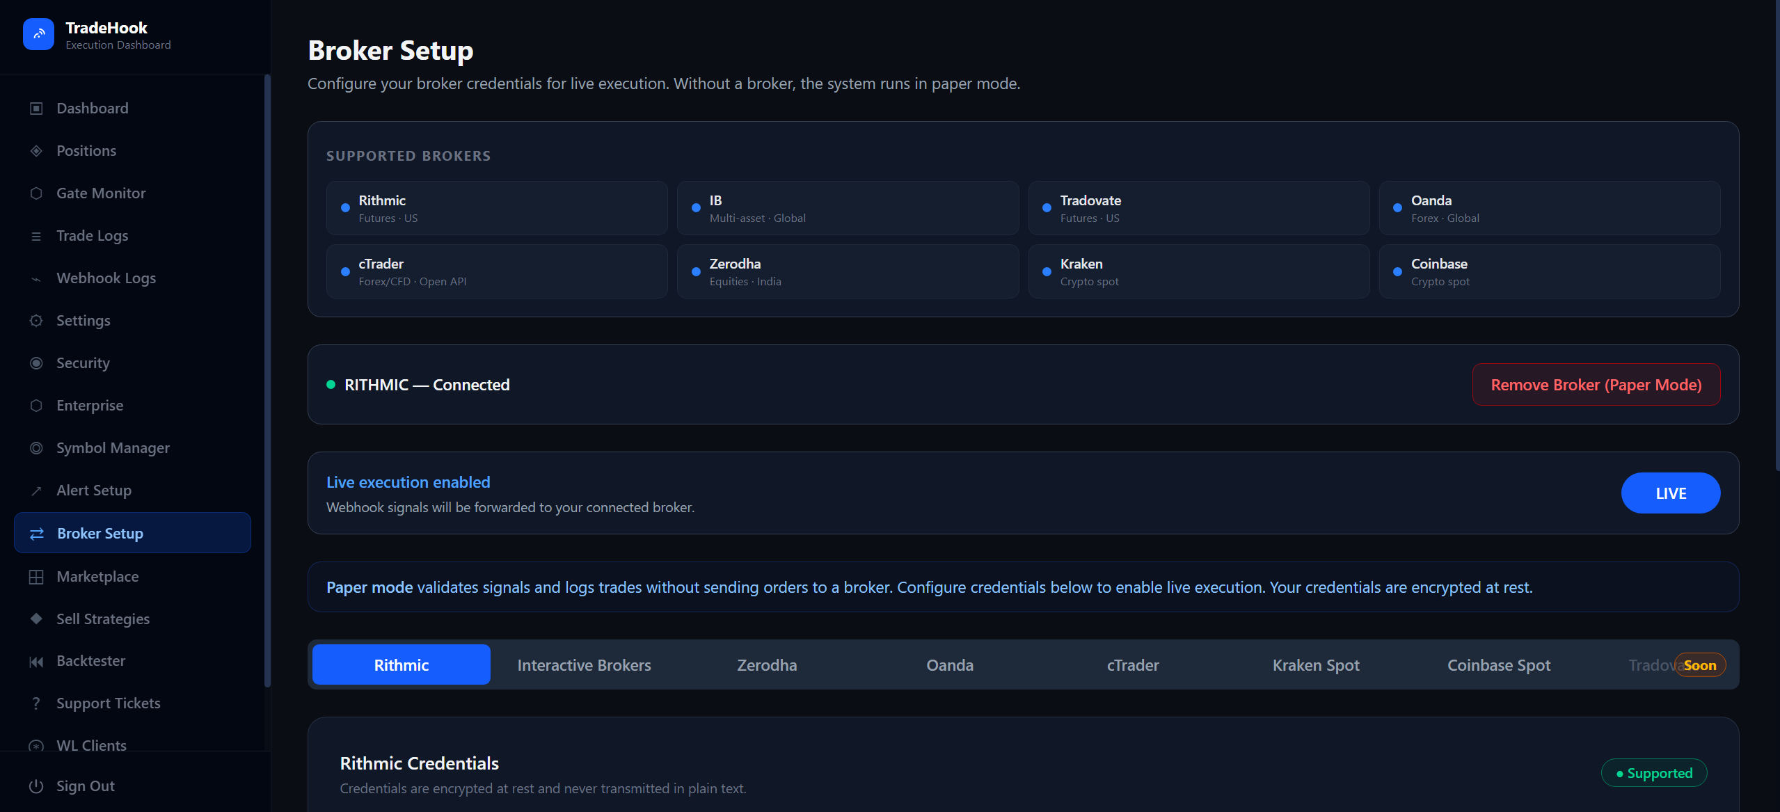The image size is (1780, 812).
Task: Click the Sign Out power icon
Action: 36,786
